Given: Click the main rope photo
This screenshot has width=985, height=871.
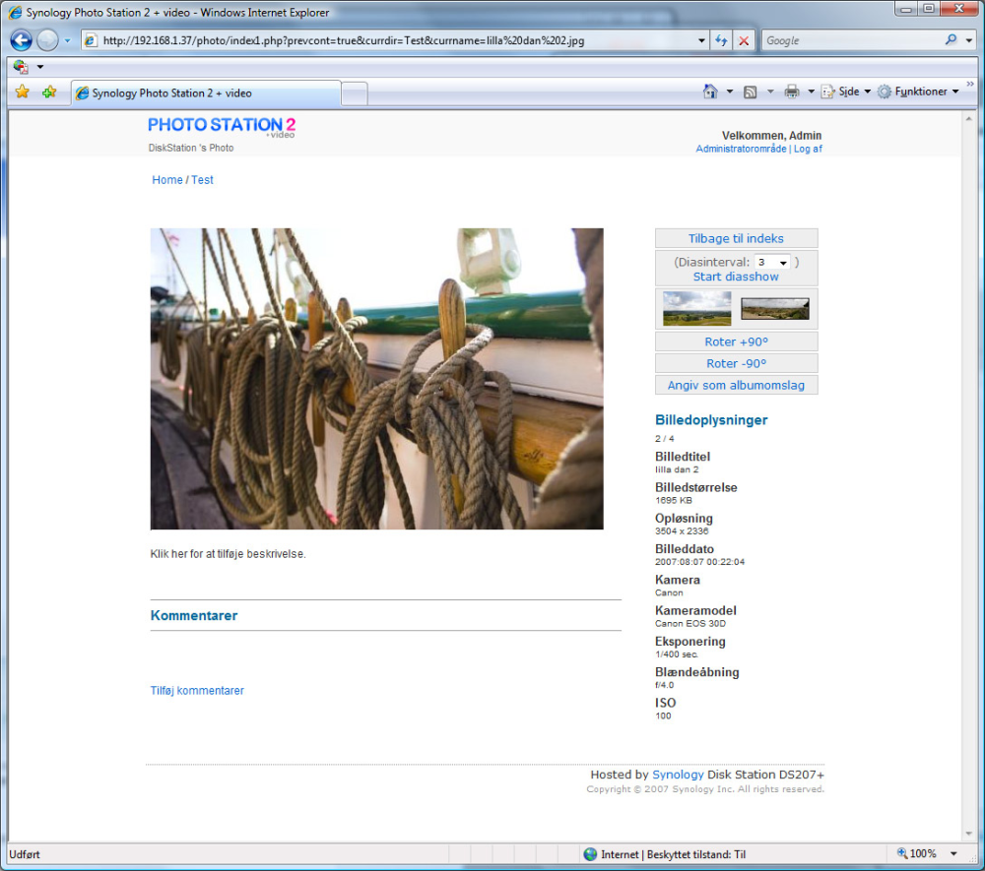Looking at the screenshot, I should pos(377,378).
